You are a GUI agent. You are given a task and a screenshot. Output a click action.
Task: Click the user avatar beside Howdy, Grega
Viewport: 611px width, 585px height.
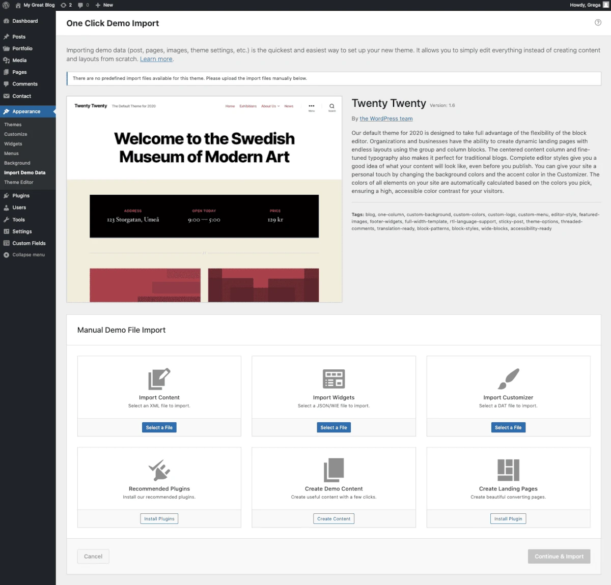pyautogui.click(x=606, y=5)
